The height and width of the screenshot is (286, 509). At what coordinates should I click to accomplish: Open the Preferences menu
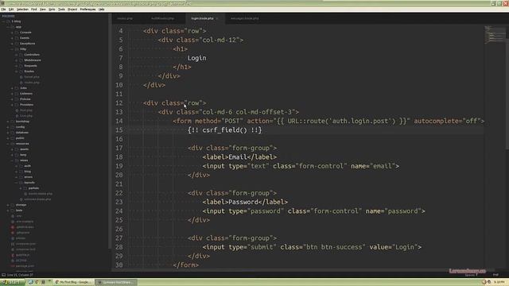coord(87,10)
